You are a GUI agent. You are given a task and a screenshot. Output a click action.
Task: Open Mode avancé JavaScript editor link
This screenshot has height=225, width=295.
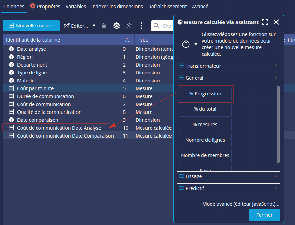pyautogui.click(x=241, y=204)
